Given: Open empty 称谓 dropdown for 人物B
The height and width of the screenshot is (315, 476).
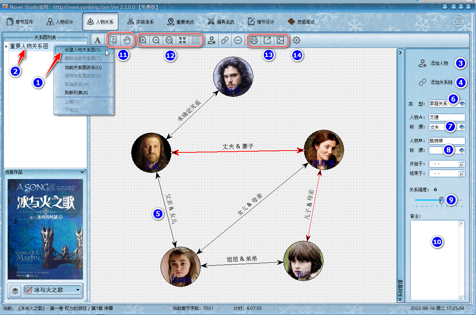Looking at the screenshot, I should tap(462, 150).
